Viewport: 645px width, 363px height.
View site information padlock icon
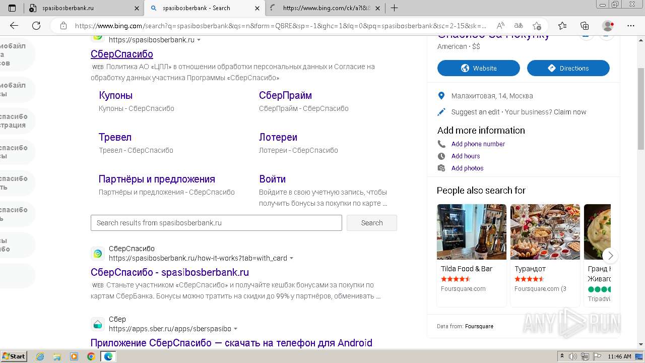point(63,26)
